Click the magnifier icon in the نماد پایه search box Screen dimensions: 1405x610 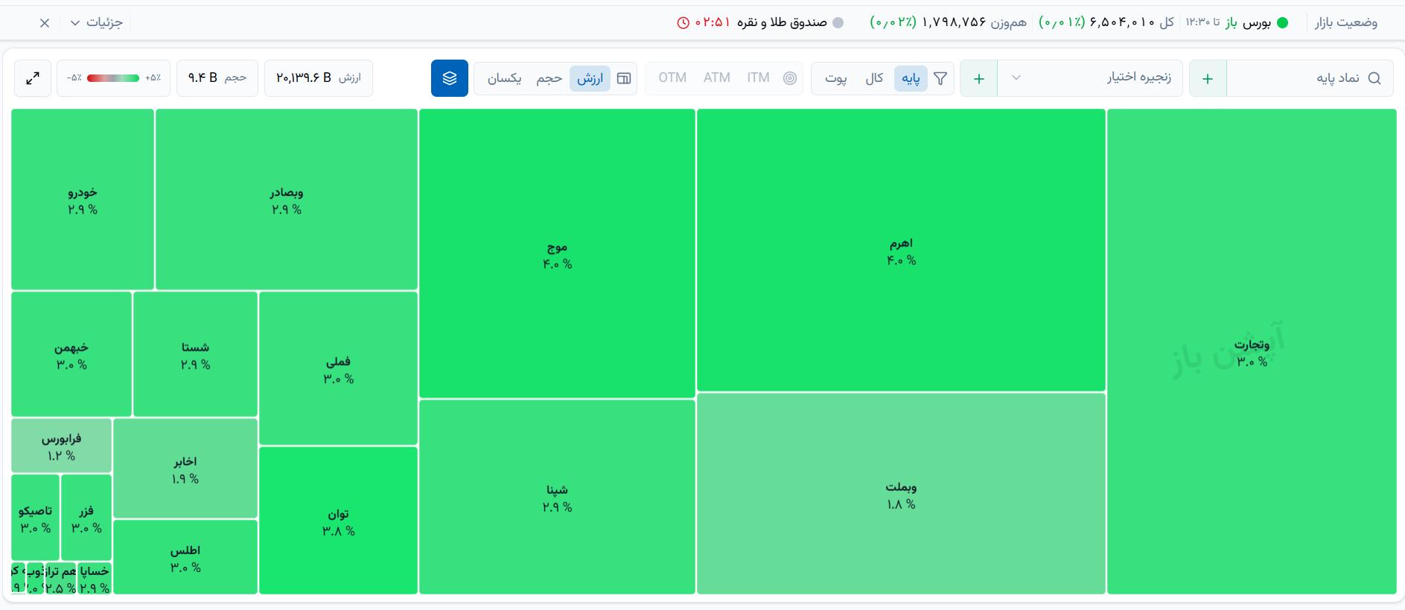(x=1374, y=78)
